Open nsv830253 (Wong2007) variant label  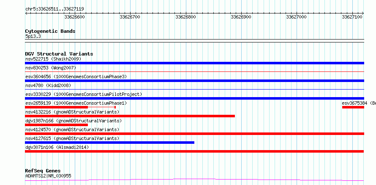51,68
